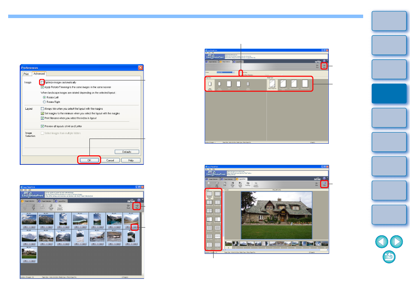Select the Rotate Right radio button
Viewport: 410px width, 290px height.
tap(44, 102)
